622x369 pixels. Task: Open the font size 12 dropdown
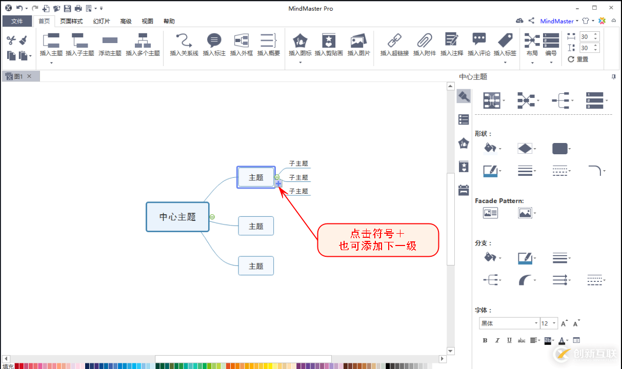(555, 323)
